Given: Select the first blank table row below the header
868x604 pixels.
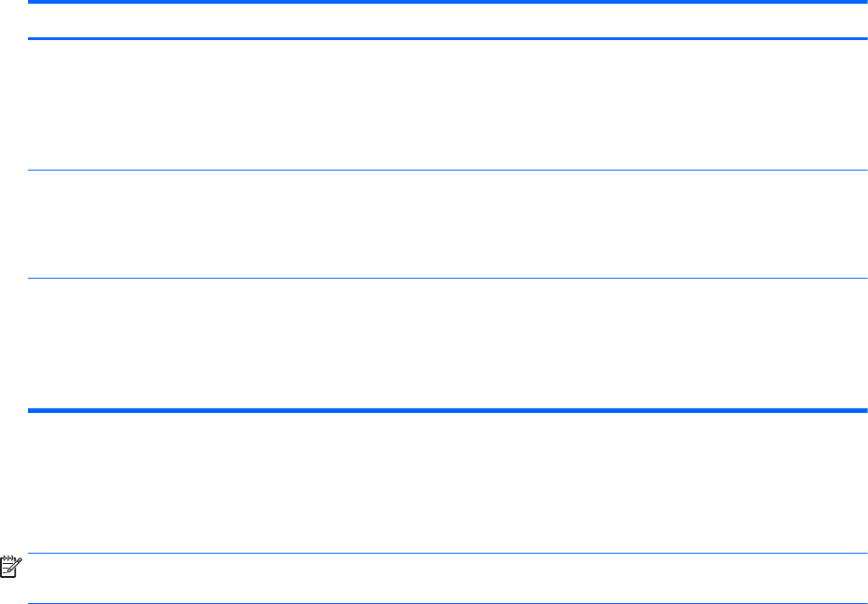Looking at the screenshot, I should (x=447, y=105).
